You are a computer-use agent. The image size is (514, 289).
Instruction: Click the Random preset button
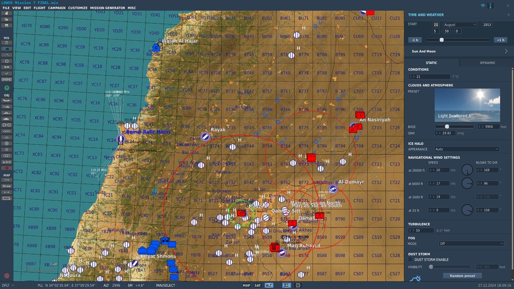462,276
